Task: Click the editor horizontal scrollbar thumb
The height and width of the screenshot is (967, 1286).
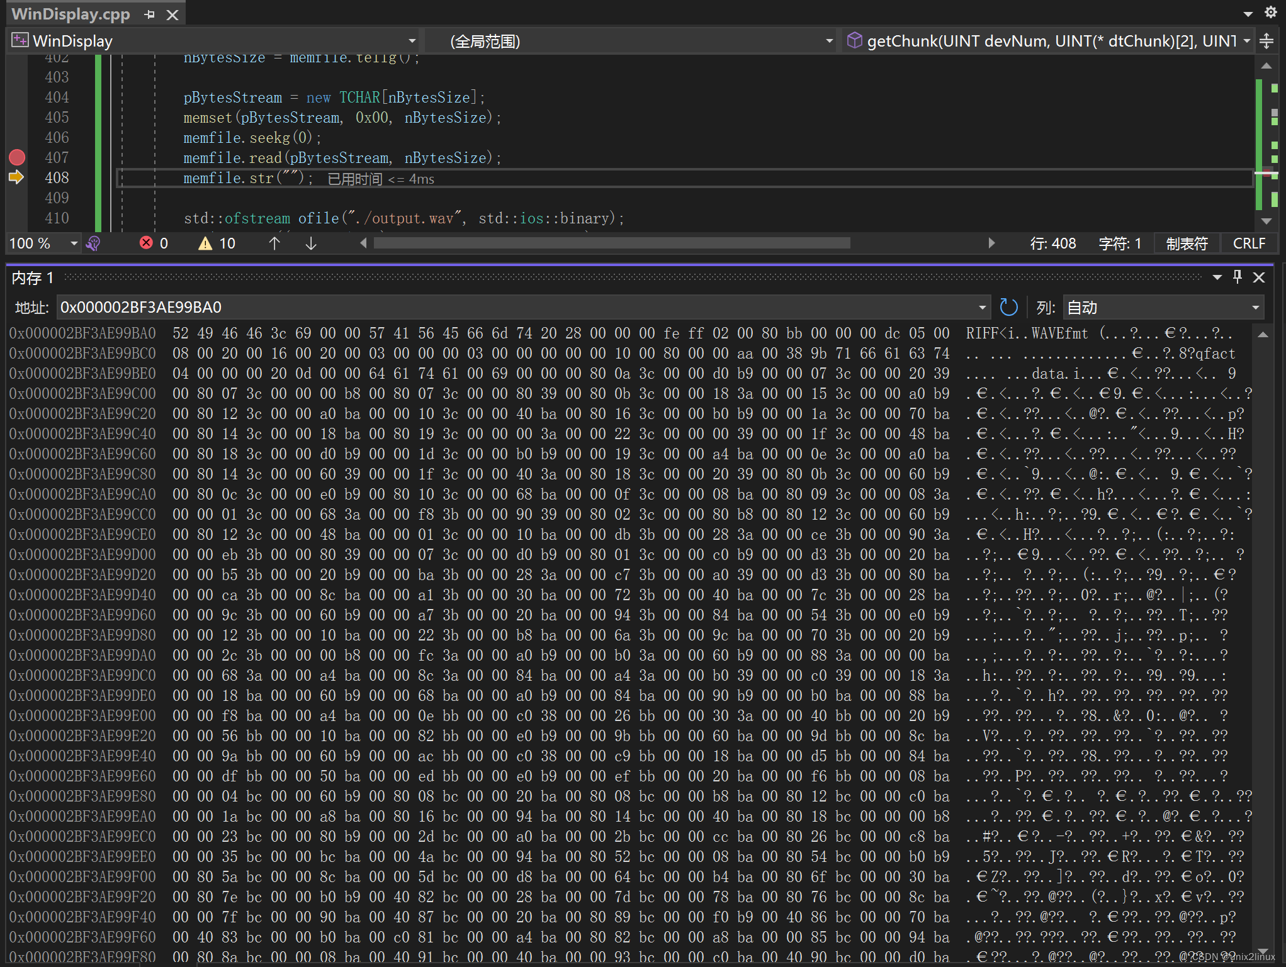Action: pyautogui.click(x=612, y=243)
